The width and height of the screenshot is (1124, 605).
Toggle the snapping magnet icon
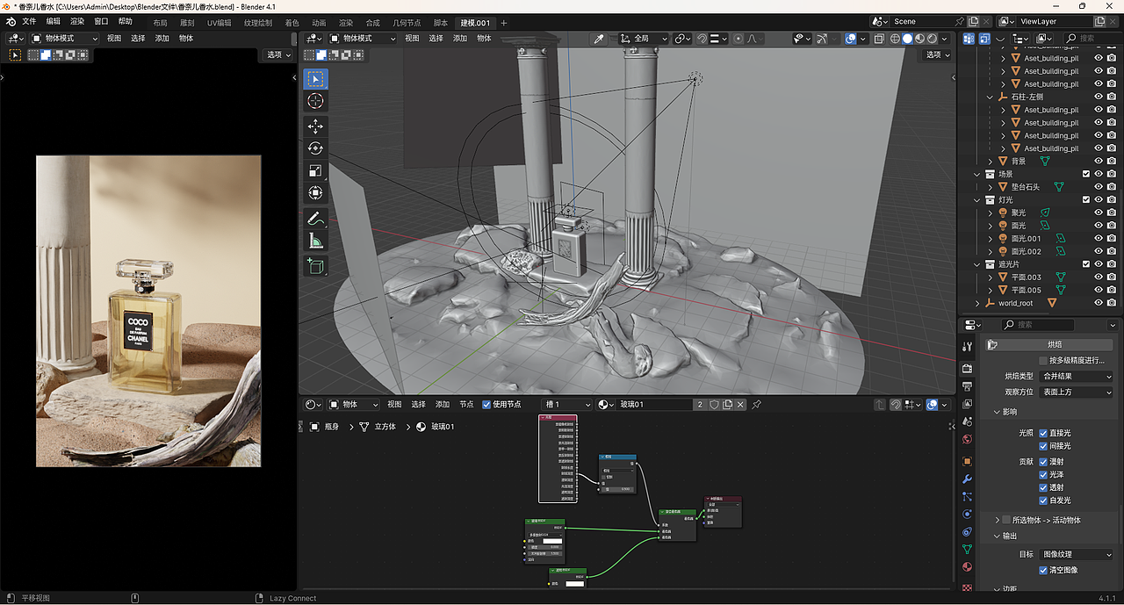pos(702,39)
